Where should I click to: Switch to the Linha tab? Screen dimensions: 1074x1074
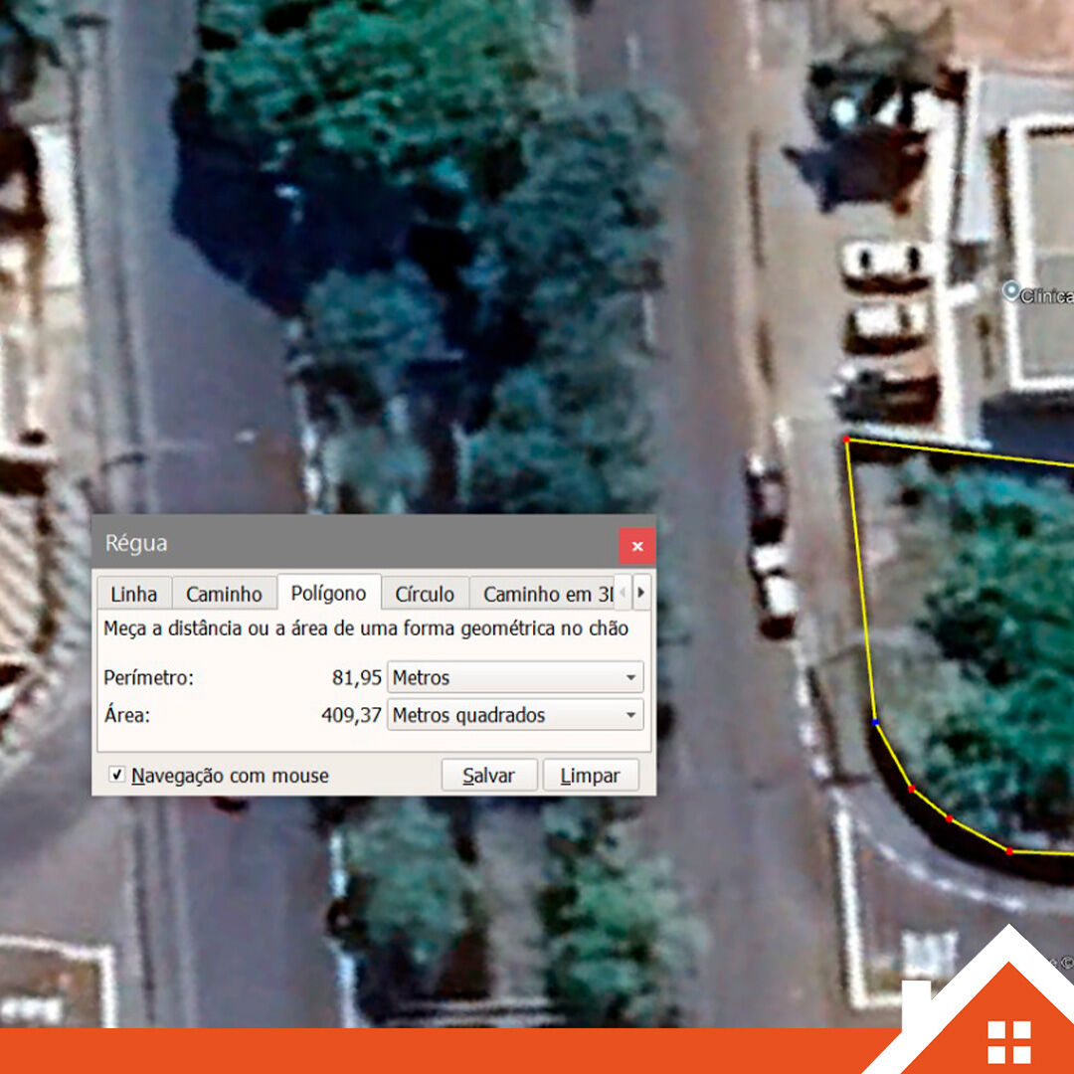click(133, 594)
